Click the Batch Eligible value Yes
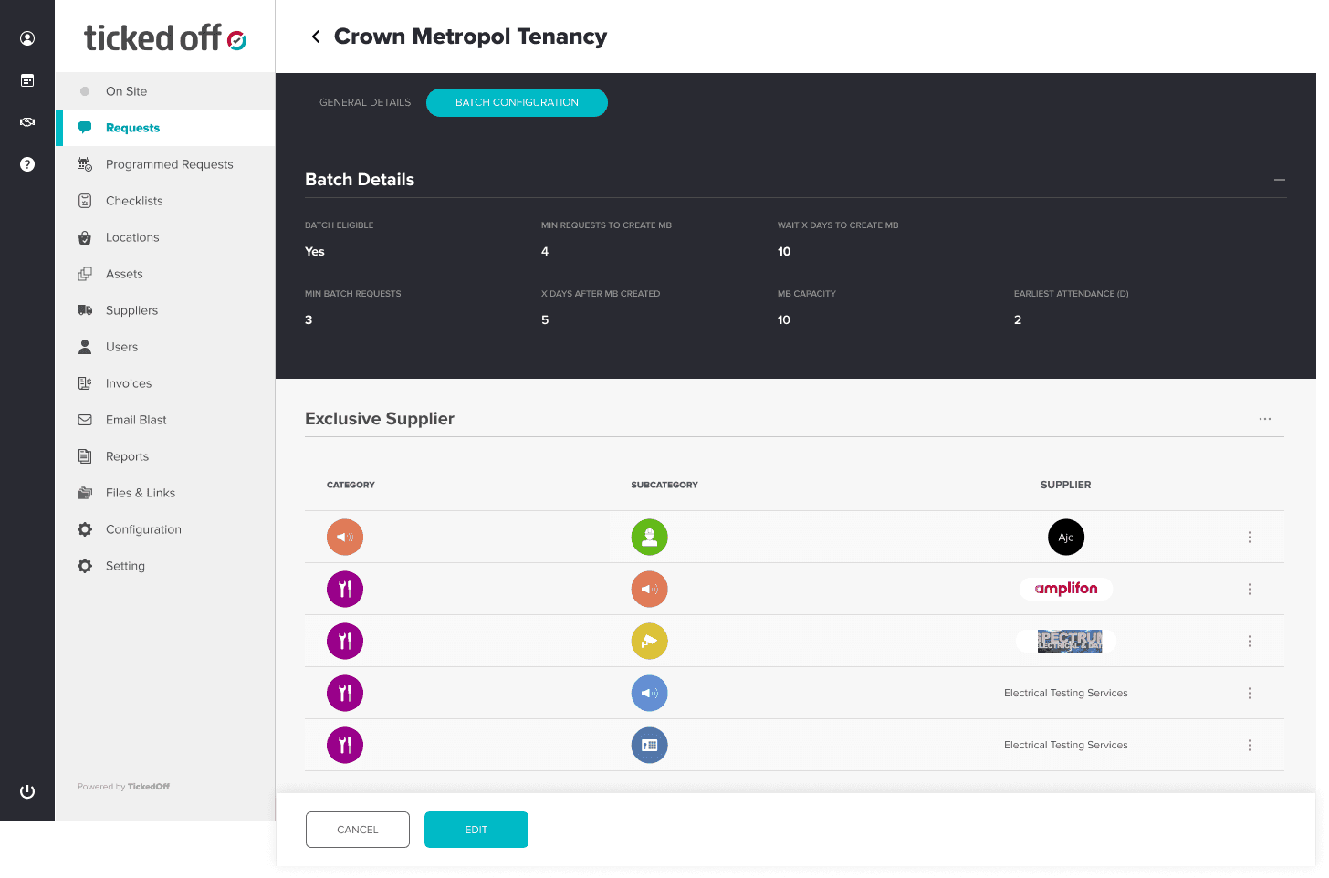Screen dimensions: 1329x878 315,251
